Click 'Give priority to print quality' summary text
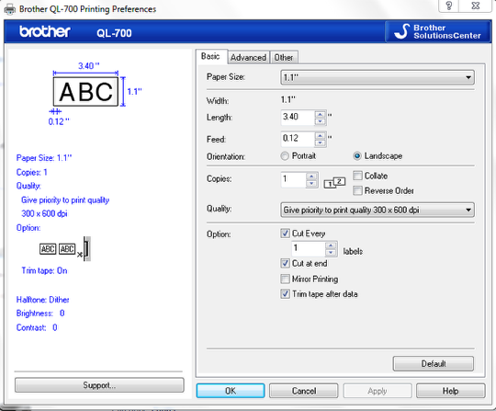This screenshot has width=496, height=411. (x=65, y=200)
